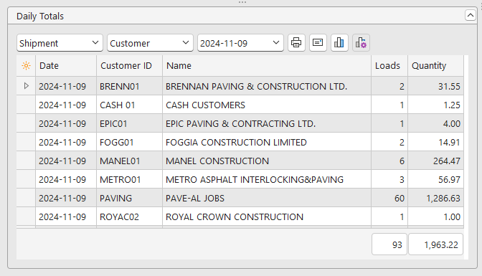
Task: Show the bar chart icon
Action: pos(339,42)
